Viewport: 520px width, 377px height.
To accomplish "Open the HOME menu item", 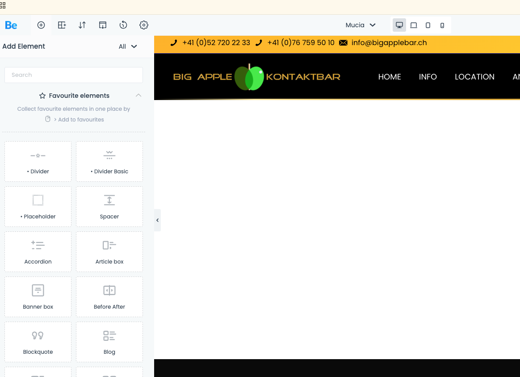I will click(x=390, y=77).
